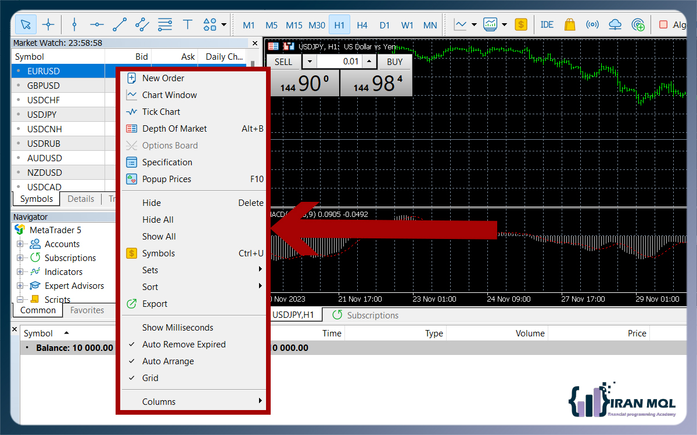This screenshot has width=697, height=435.
Task: Click the Indicators icon in Navigator
Action: pyautogui.click(x=35, y=271)
